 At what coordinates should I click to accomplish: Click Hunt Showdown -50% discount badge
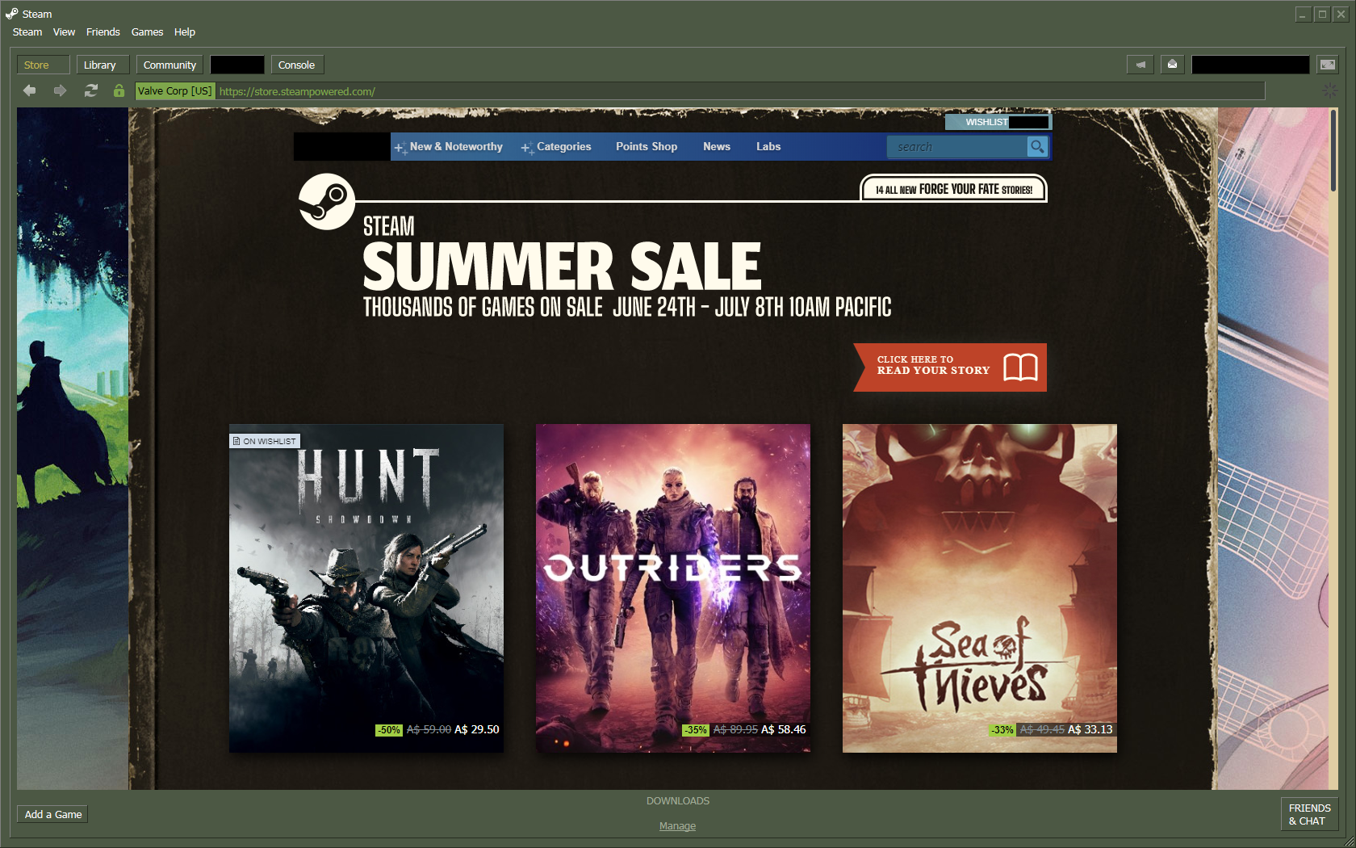coord(389,729)
